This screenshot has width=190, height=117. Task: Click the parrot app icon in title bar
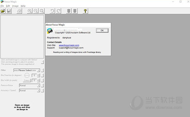(2, 2)
